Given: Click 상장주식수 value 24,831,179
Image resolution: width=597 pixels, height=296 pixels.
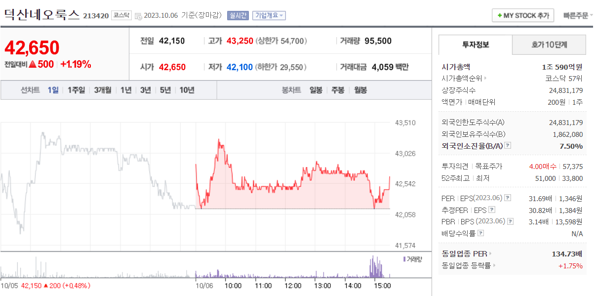Looking at the screenshot, I should (x=566, y=90).
